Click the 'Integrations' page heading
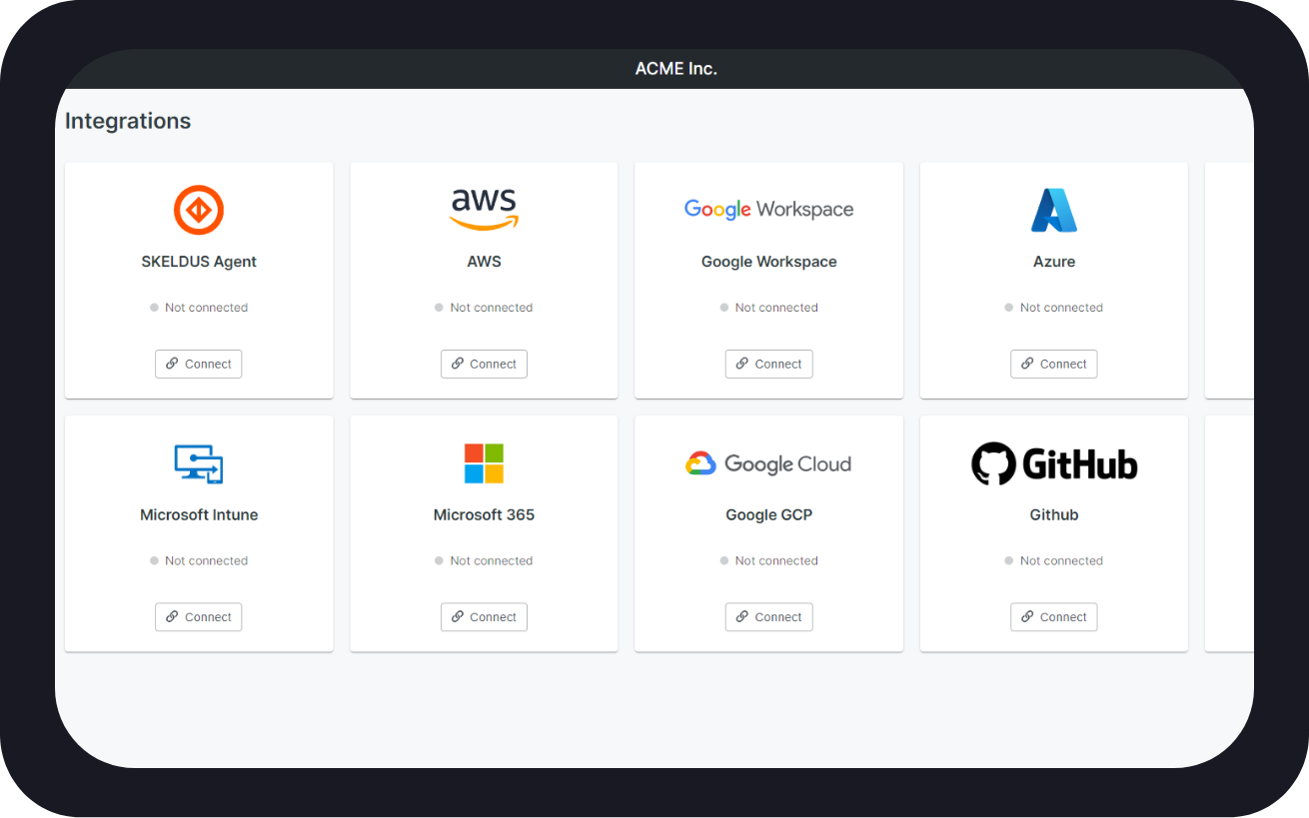 [128, 121]
